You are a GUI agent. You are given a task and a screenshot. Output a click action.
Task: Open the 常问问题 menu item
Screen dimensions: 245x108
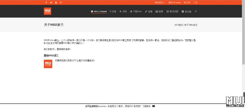tap(172, 12)
